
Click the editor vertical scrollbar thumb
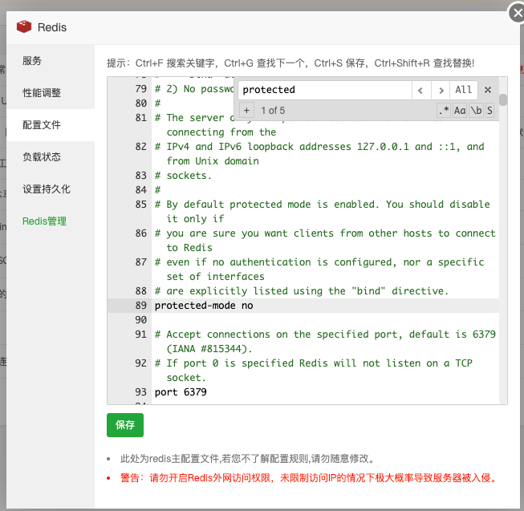point(503,99)
